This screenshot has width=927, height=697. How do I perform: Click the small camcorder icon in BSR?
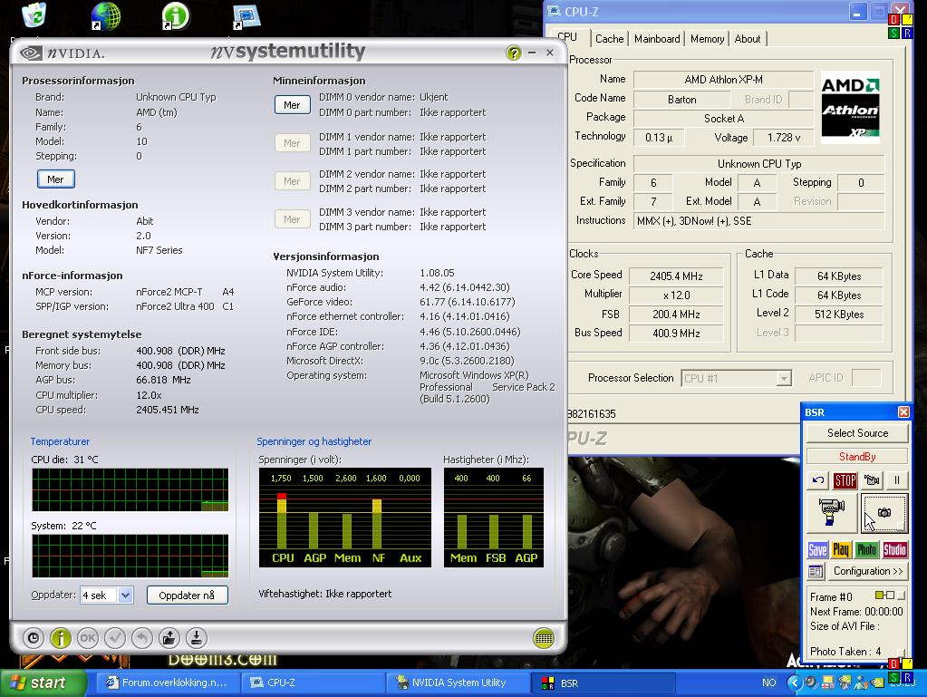click(872, 480)
